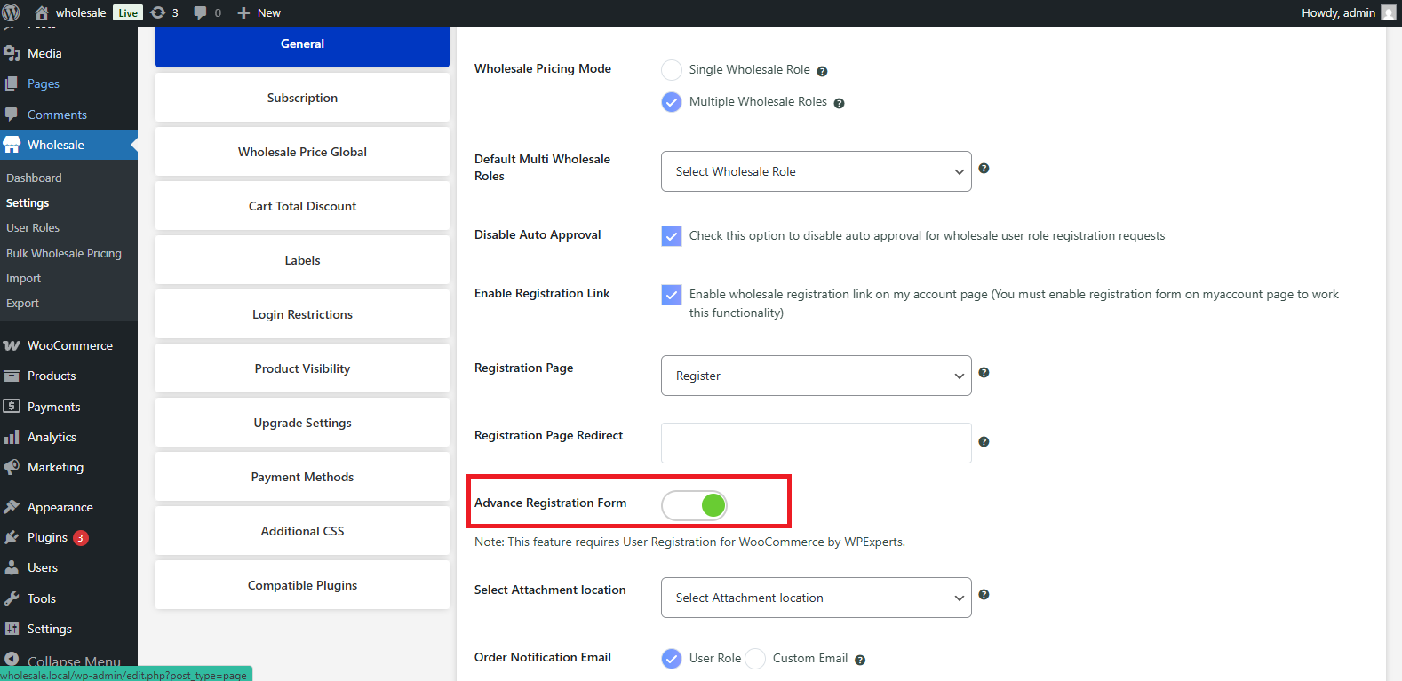The width and height of the screenshot is (1402, 681).
Task: Click the Wholesale store icon
Action: point(12,145)
